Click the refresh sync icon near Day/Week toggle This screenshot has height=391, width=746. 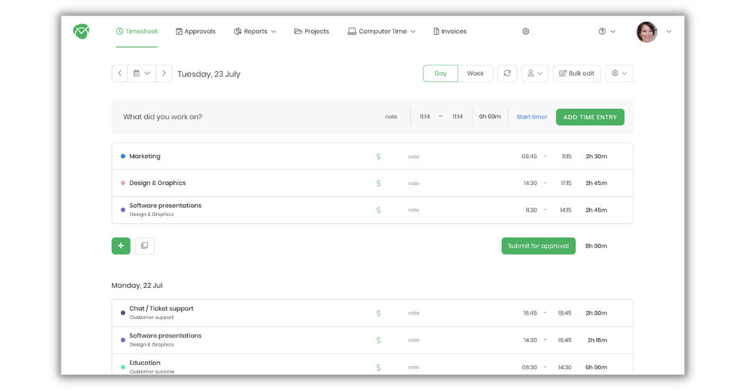click(x=507, y=73)
